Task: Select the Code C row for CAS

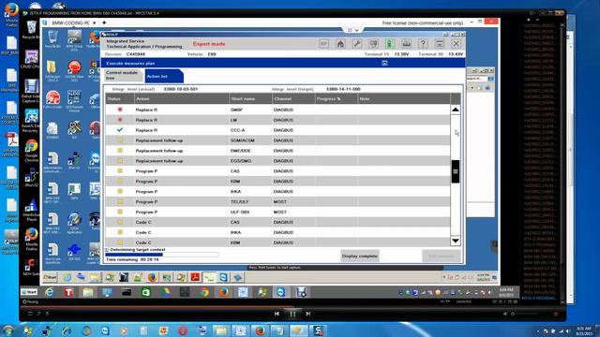Action: tap(277, 222)
